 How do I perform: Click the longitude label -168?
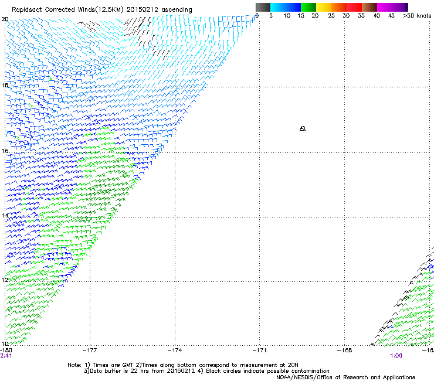click(345, 351)
